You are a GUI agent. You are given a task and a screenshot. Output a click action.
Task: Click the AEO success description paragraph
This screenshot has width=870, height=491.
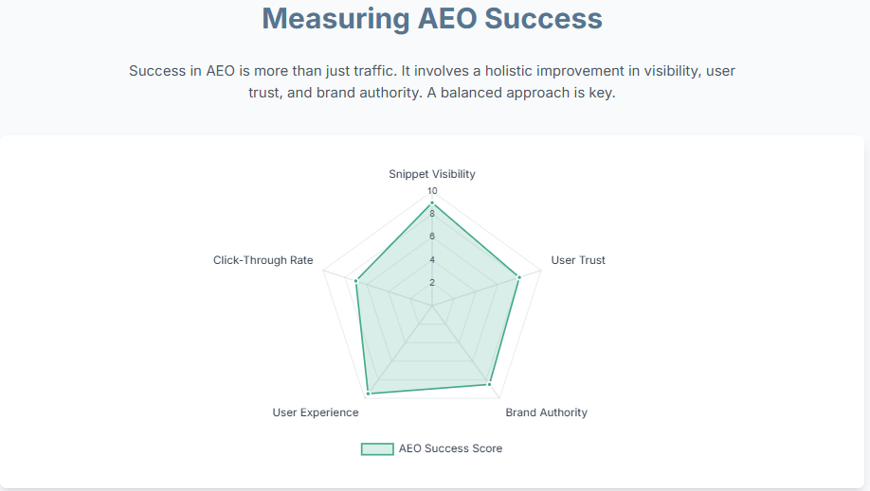432,82
